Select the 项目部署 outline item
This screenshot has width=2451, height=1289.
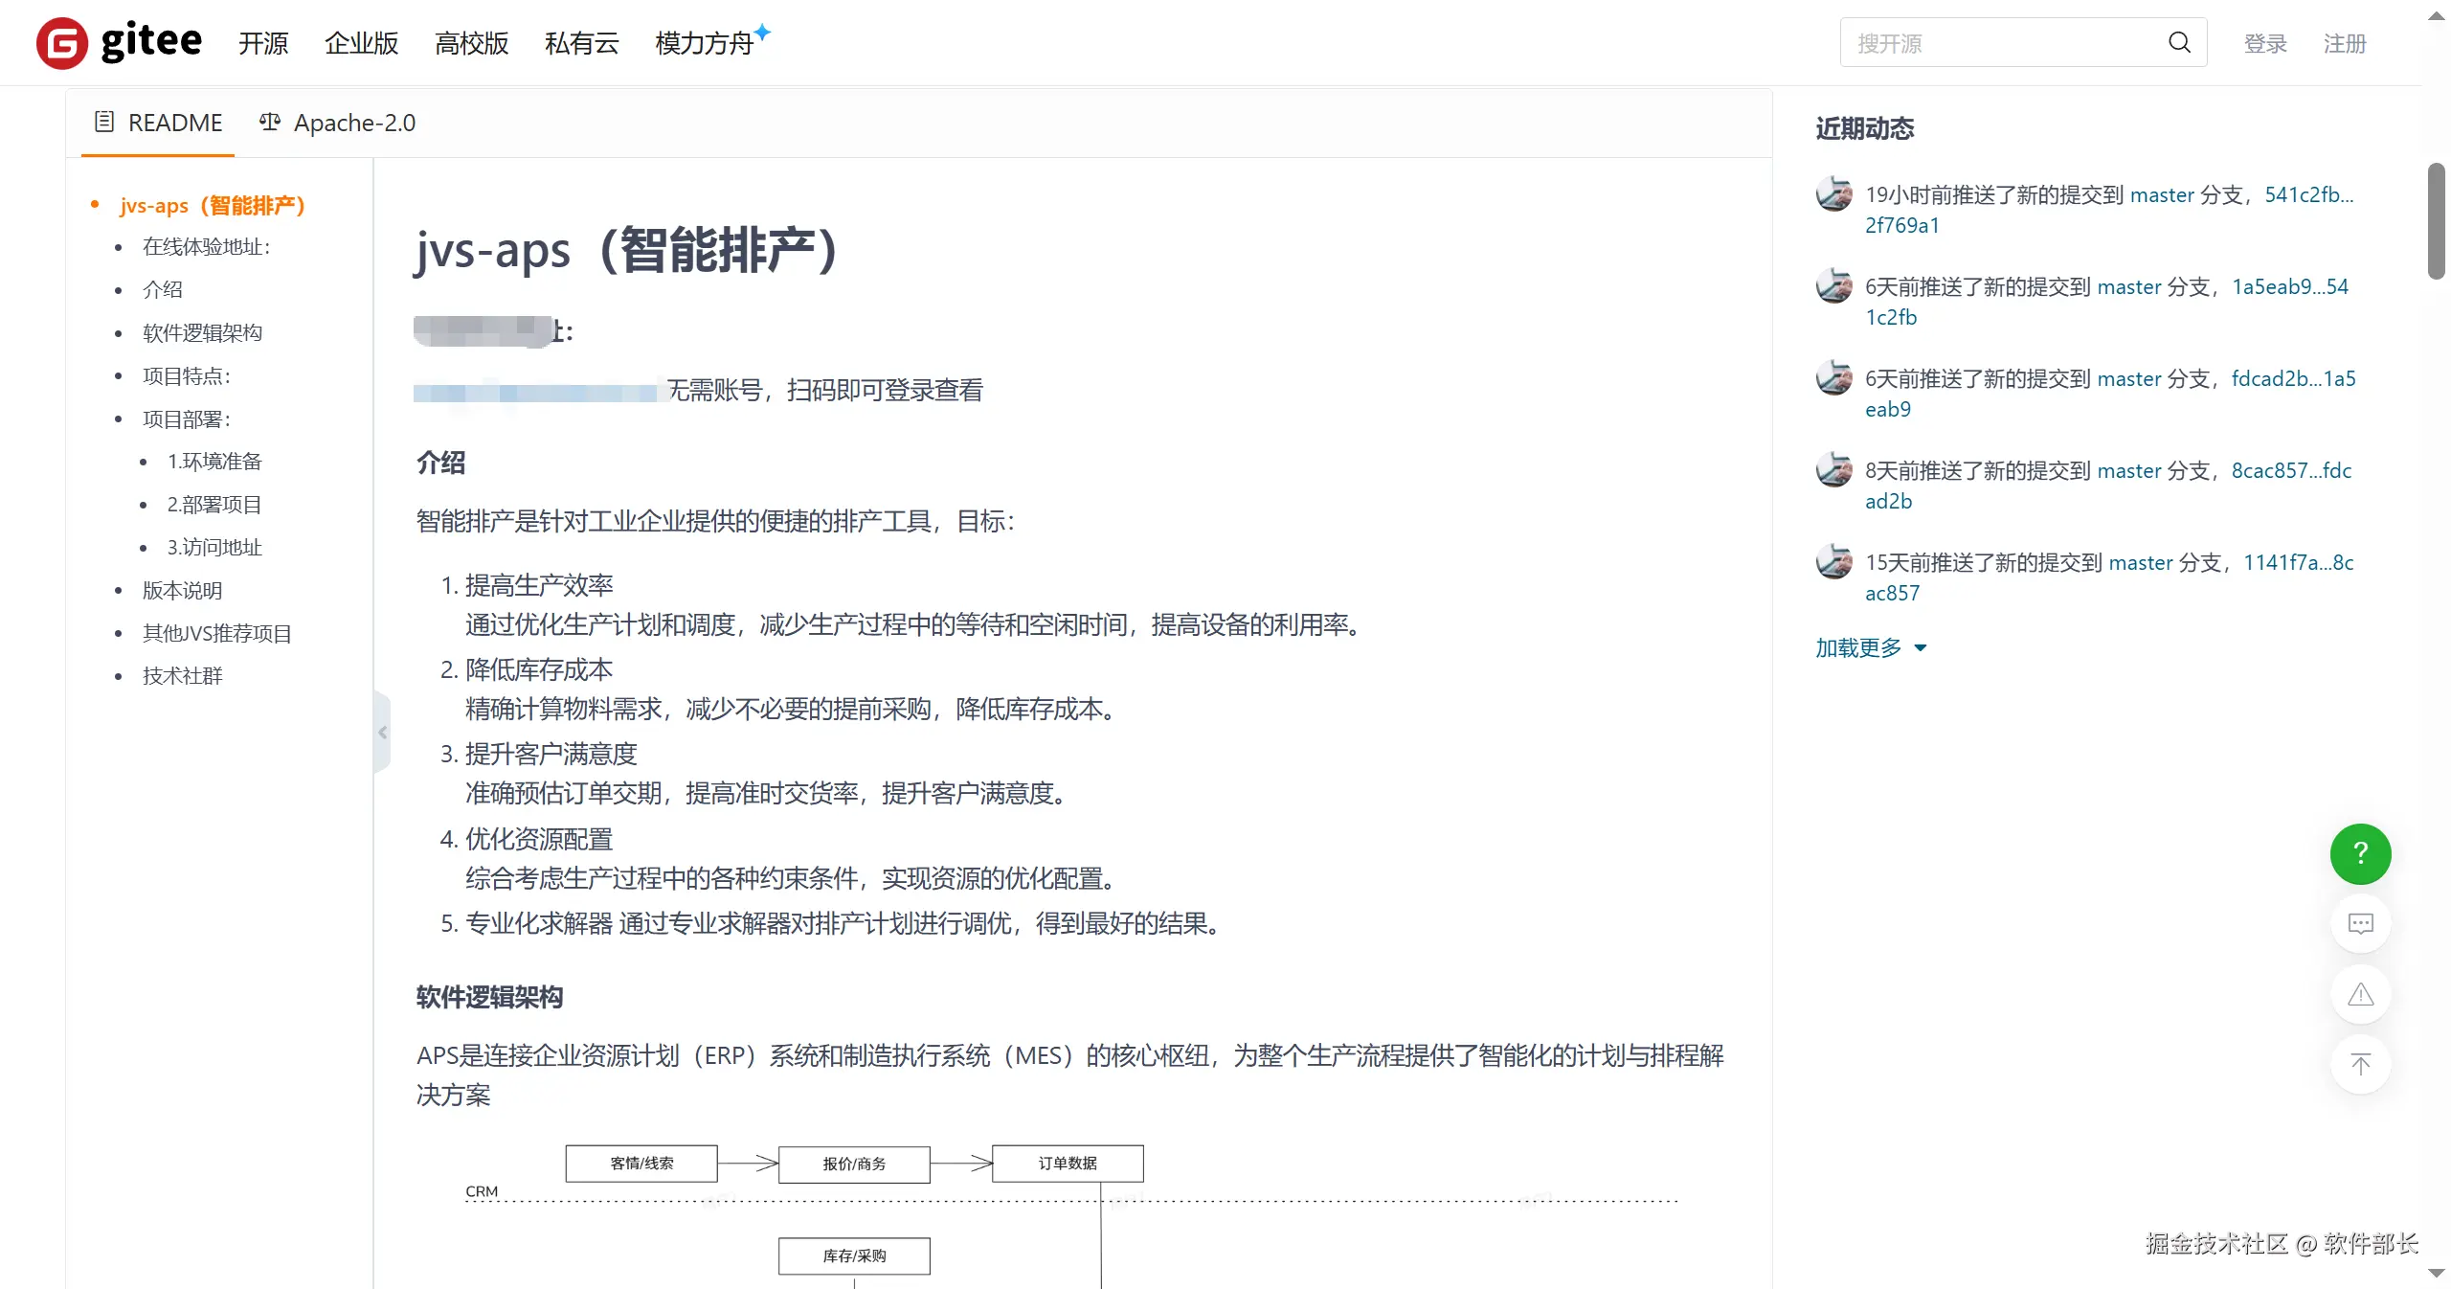(186, 418)
